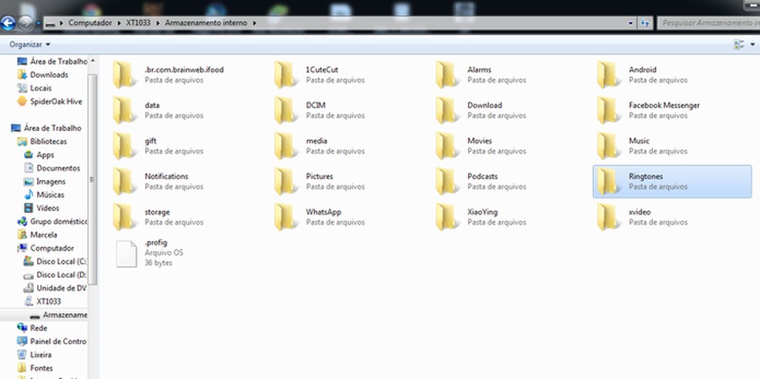Select Downloads in the favorites sidebar
This screenshot has width=760, height=379.
42,75
